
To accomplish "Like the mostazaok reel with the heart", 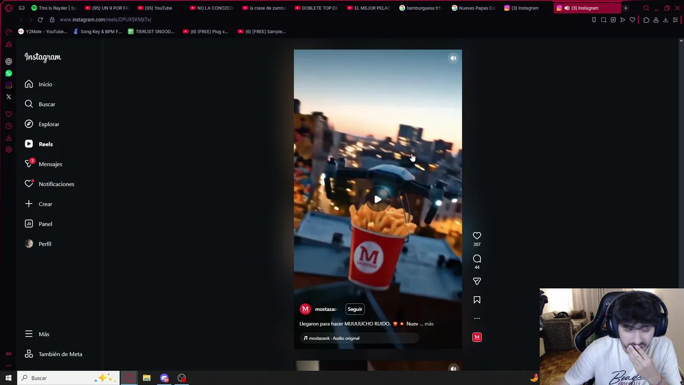I will (x=477, y=236).
